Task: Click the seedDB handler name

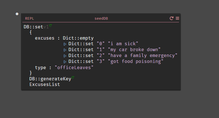Action: coord(101,19)
